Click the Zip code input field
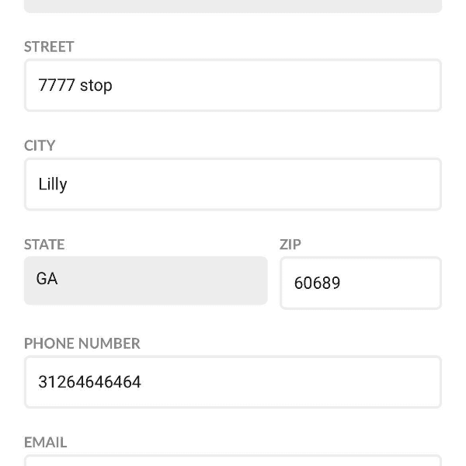 tap(360, 283)
